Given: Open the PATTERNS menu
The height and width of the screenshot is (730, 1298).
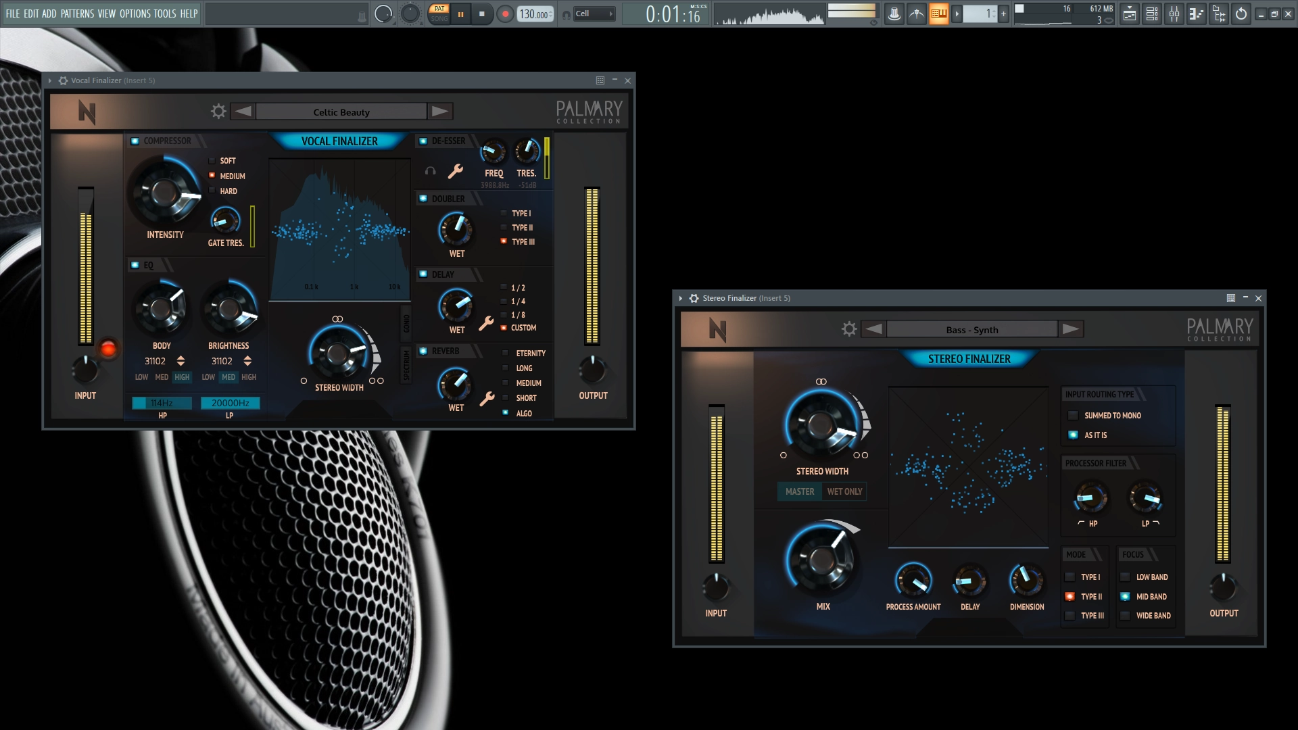Looking at the screenshot, I should point(77,14).
